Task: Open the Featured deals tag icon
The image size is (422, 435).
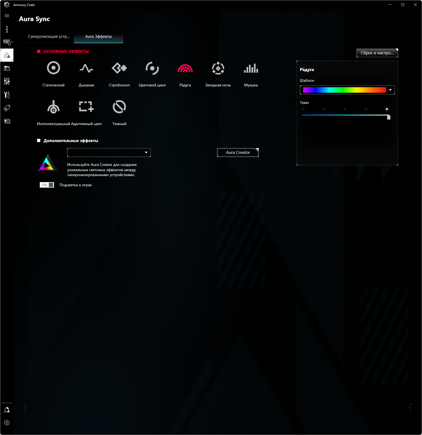Action: tap(7, 108)
